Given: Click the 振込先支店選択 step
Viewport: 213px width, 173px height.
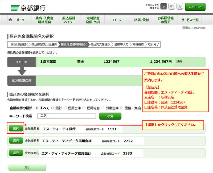Looking at the screenshot, I should point(100,44).
